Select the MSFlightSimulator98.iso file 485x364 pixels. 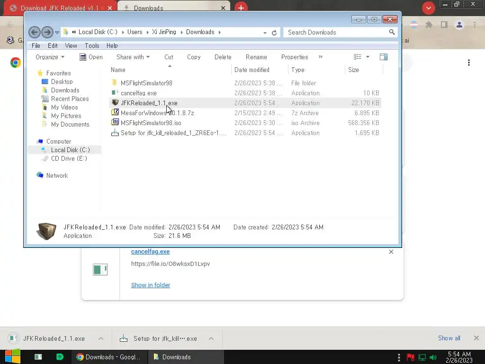tap(246, 123)
